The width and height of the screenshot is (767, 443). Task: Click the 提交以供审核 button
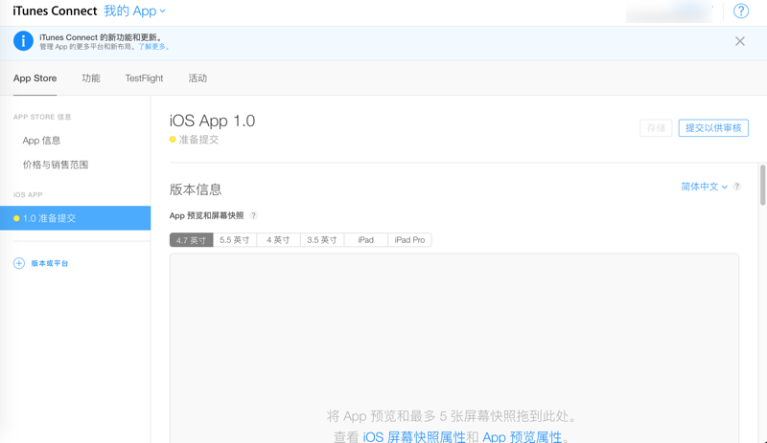point(713,128)
